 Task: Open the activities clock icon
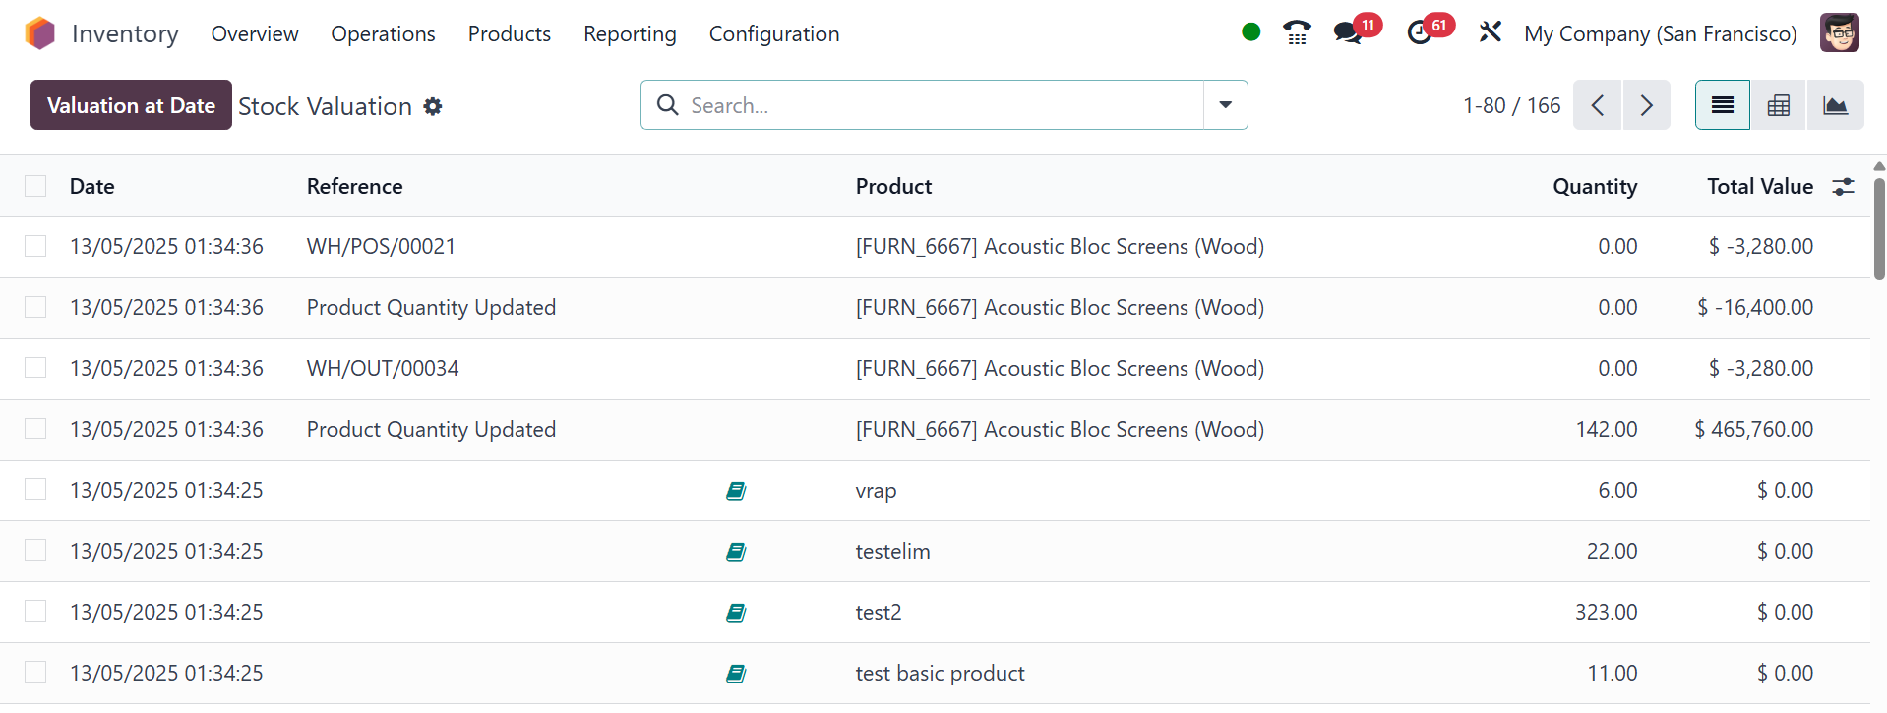click(x=1420, y=33)
